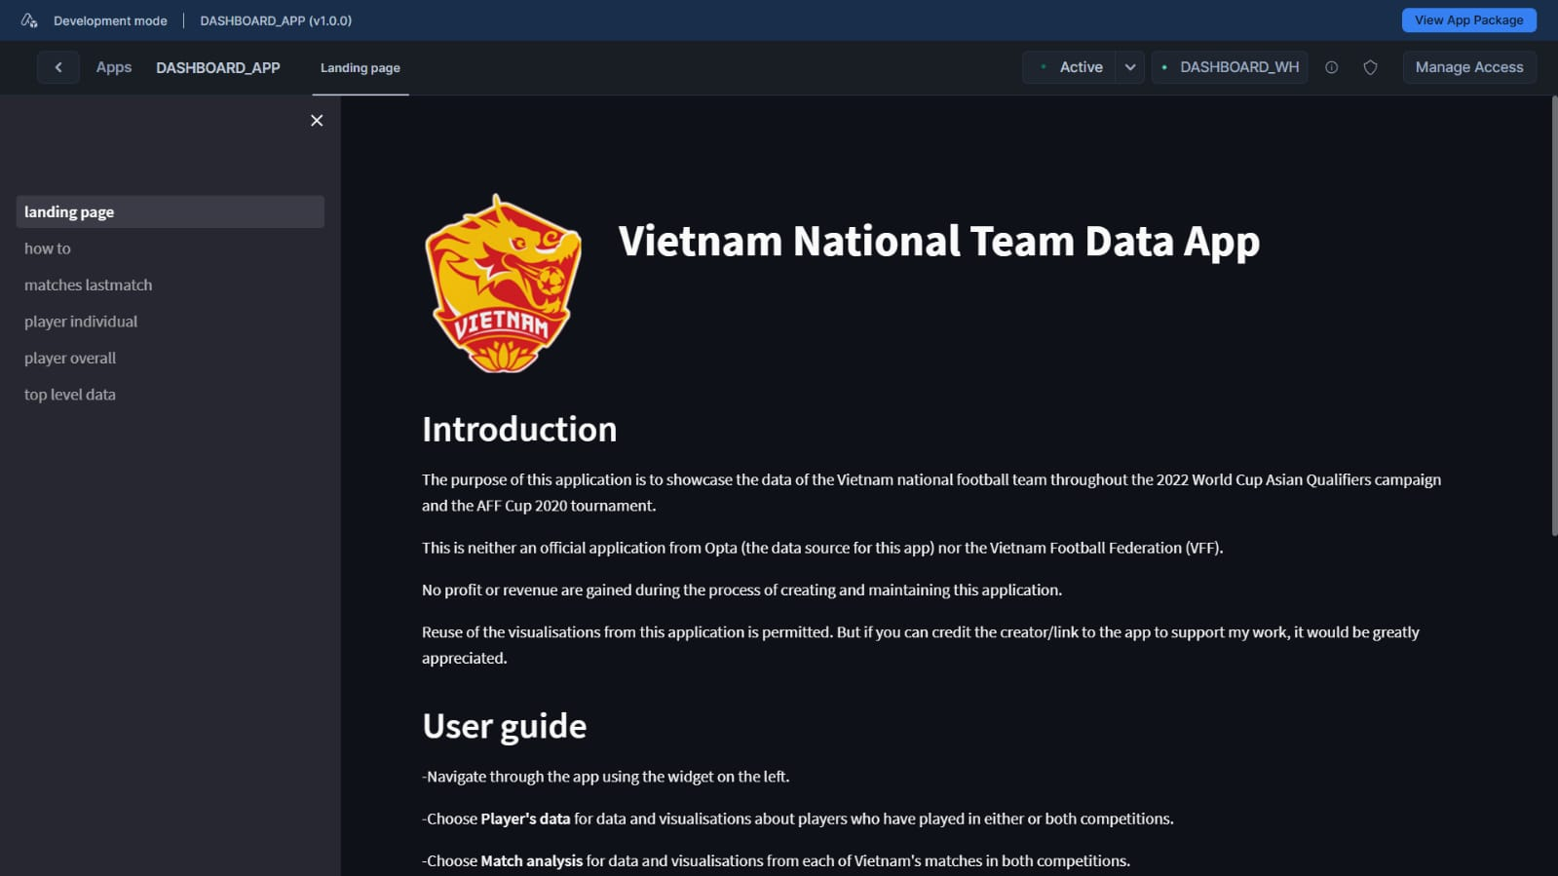Viewport: 1558px width, 876px height.
Task: Click the Vietnam team crest logo
Action: pos(503,284)
